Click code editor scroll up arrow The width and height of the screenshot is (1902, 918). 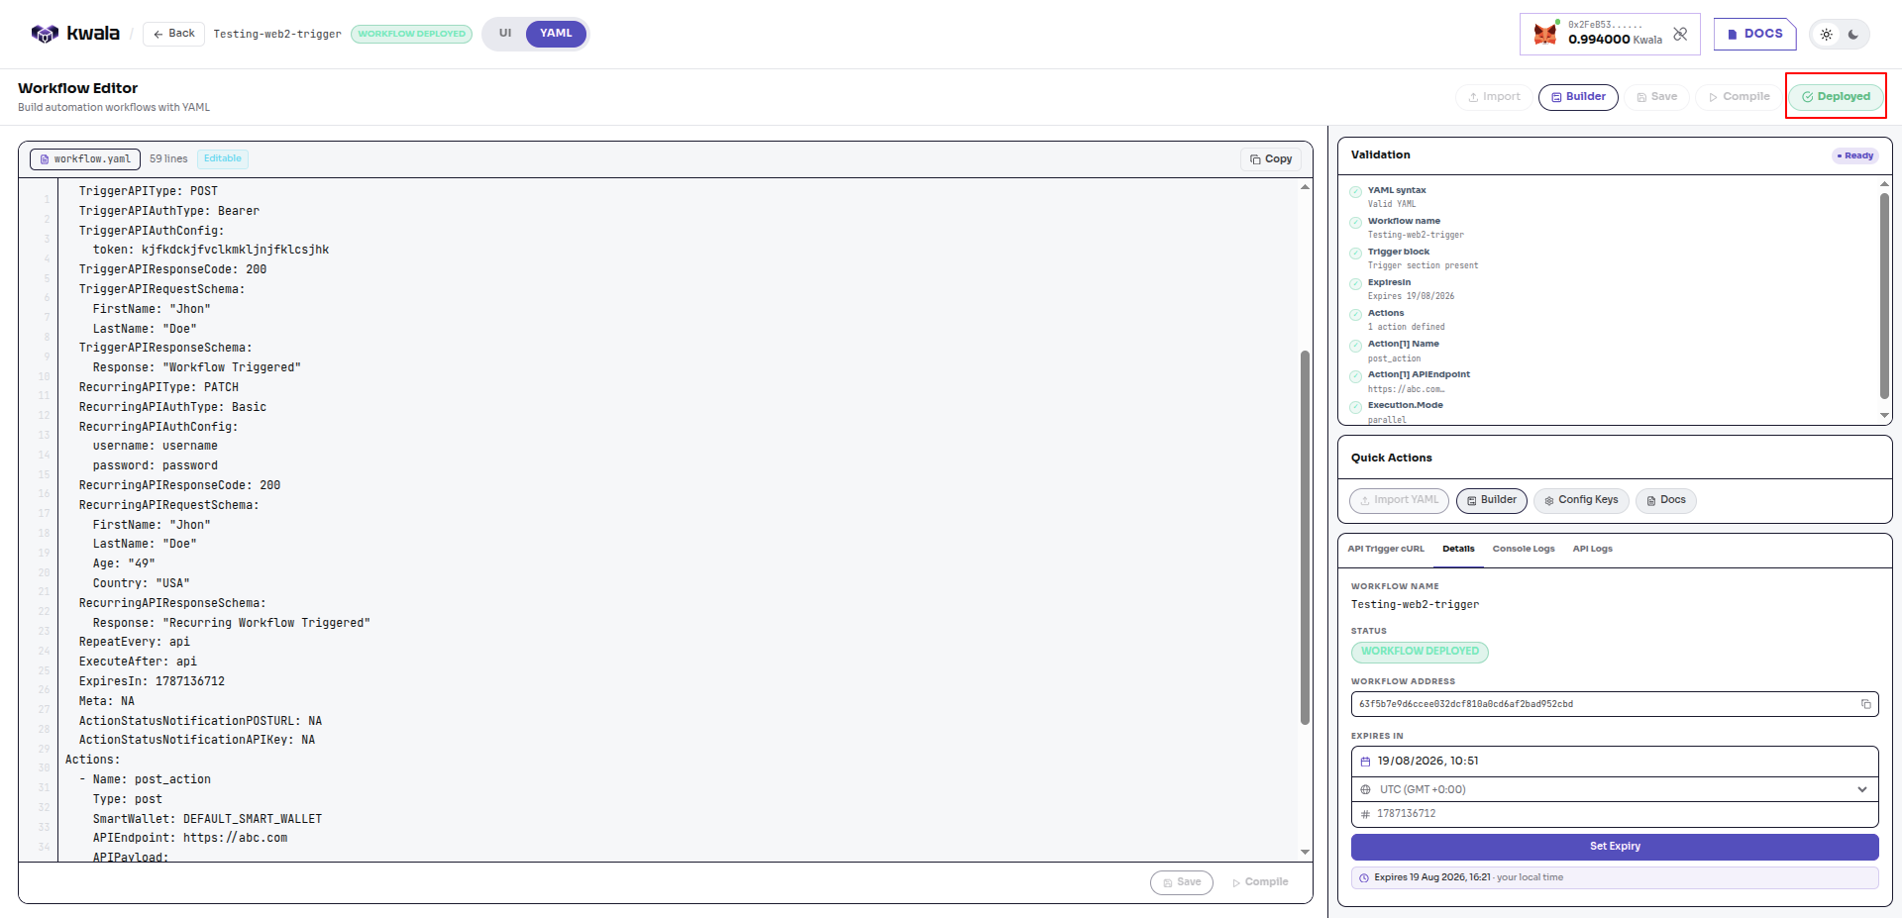pos(1305,187)
